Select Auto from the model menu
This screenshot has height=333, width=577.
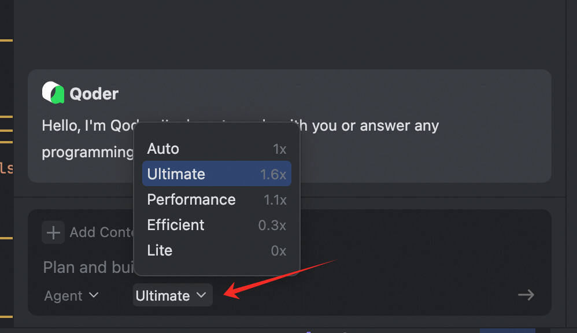pyautogui.click(x=163, y=149)
